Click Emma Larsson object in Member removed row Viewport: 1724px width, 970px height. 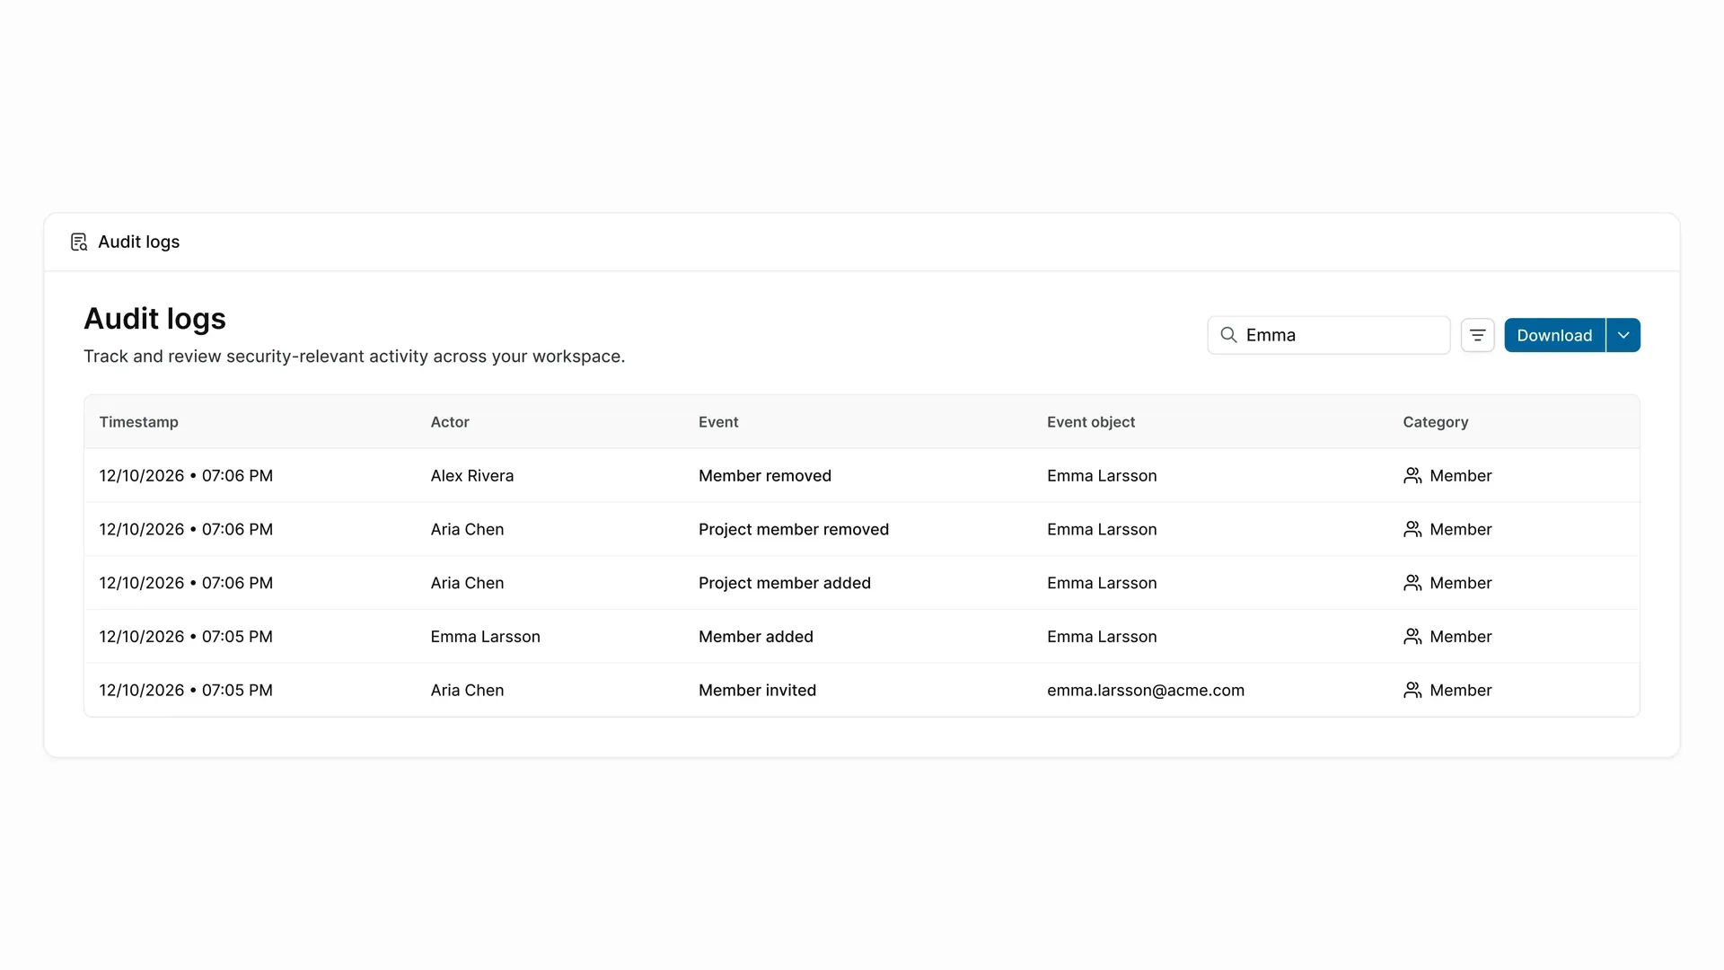click(1102, 476)
